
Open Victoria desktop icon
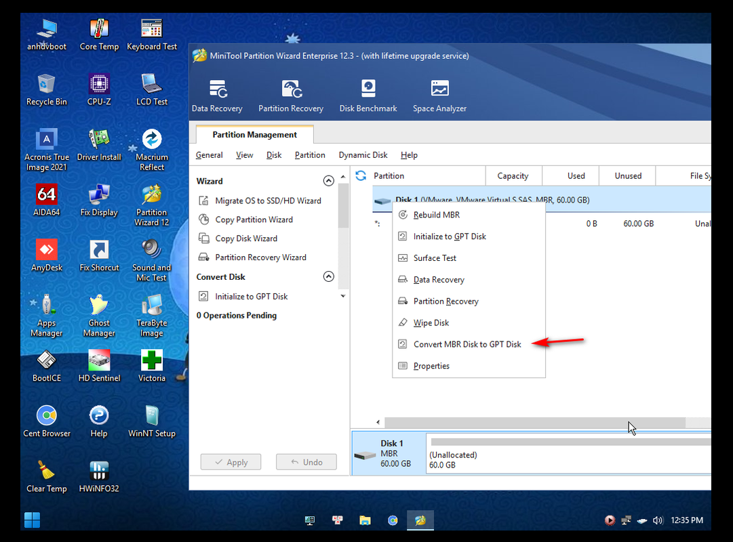152,366
